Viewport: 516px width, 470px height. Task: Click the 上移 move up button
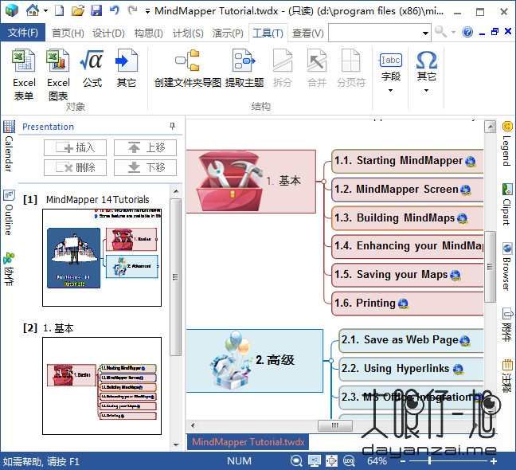(x=145, y=147)
